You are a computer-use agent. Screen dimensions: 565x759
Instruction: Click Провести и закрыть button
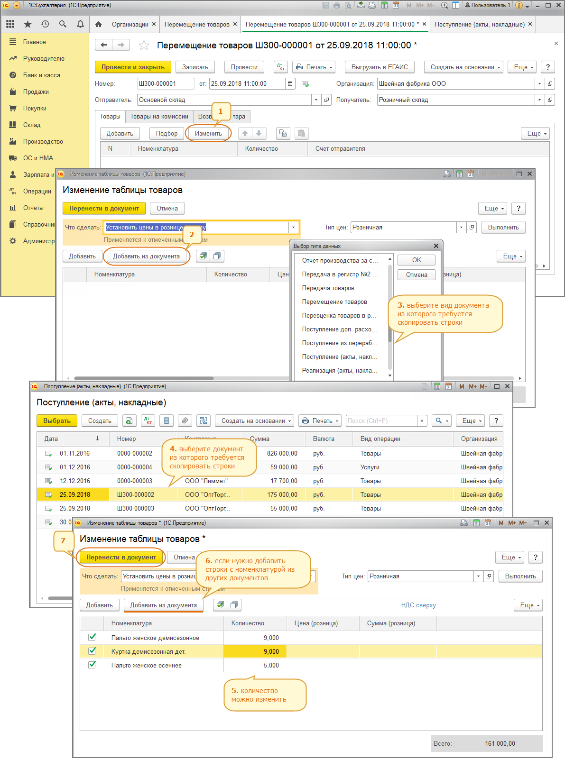pos(133,67)
